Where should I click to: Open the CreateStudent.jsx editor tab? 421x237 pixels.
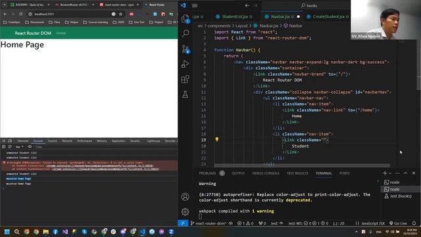point(328,16)
